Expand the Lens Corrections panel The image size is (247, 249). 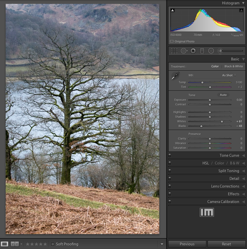coord(225,186)
